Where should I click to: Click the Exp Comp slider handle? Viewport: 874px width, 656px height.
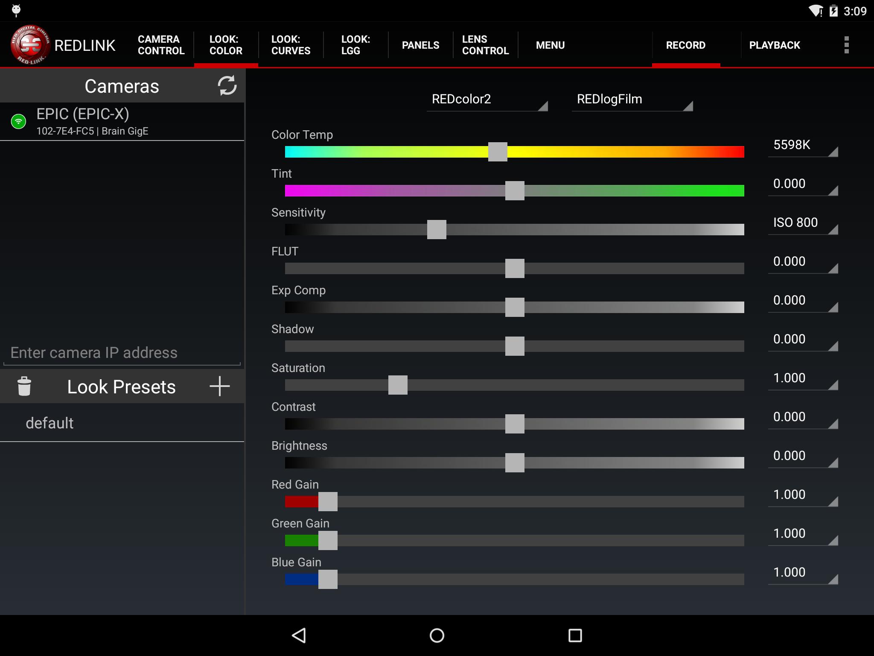pos(515,307)
